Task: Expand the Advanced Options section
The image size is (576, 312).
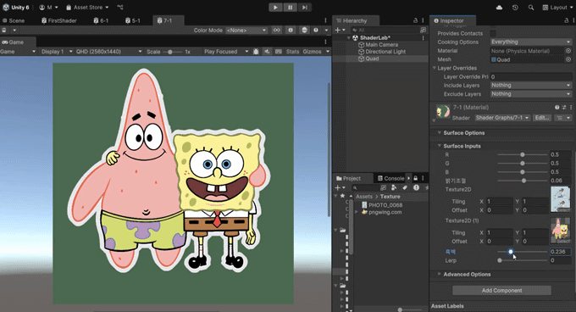Action: pos(439,274)
